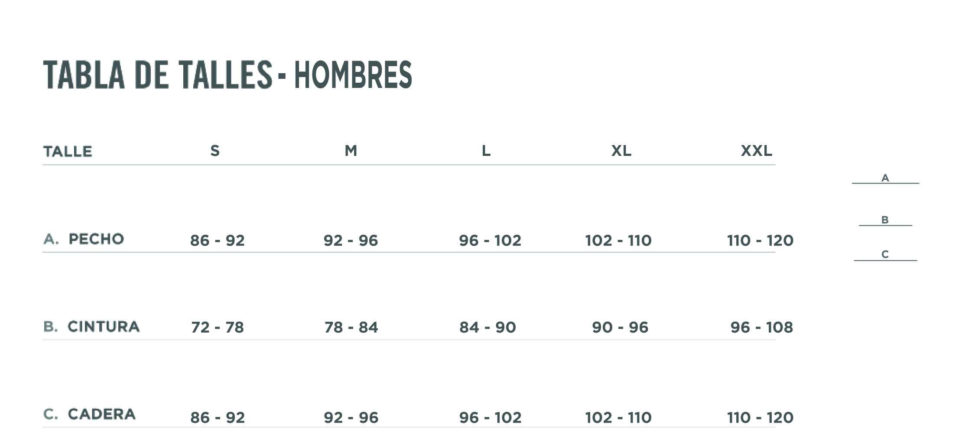The height and width of the screenshot is (443, 975).
Task: Select the XXL size column header
Action: click(x=756, y=151)
